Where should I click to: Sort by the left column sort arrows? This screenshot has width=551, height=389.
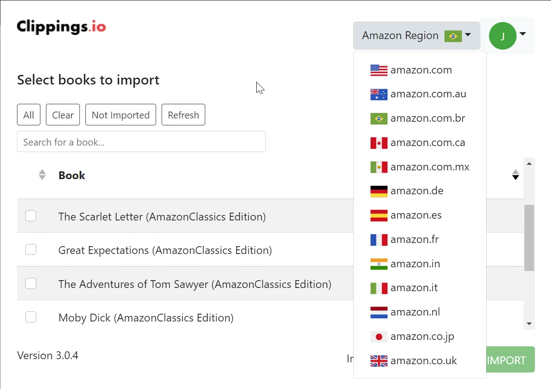42,175
